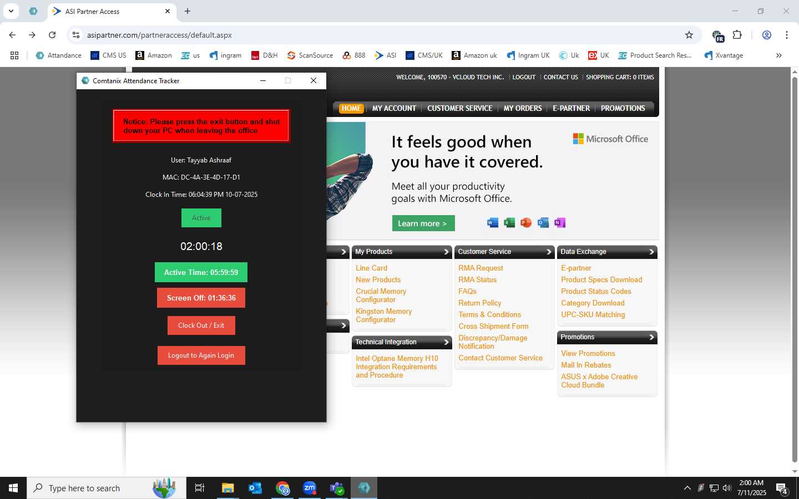Open the Chrome profile icon
The height and width of the screenshot is (499, 799).
click(x=767, y=35)
